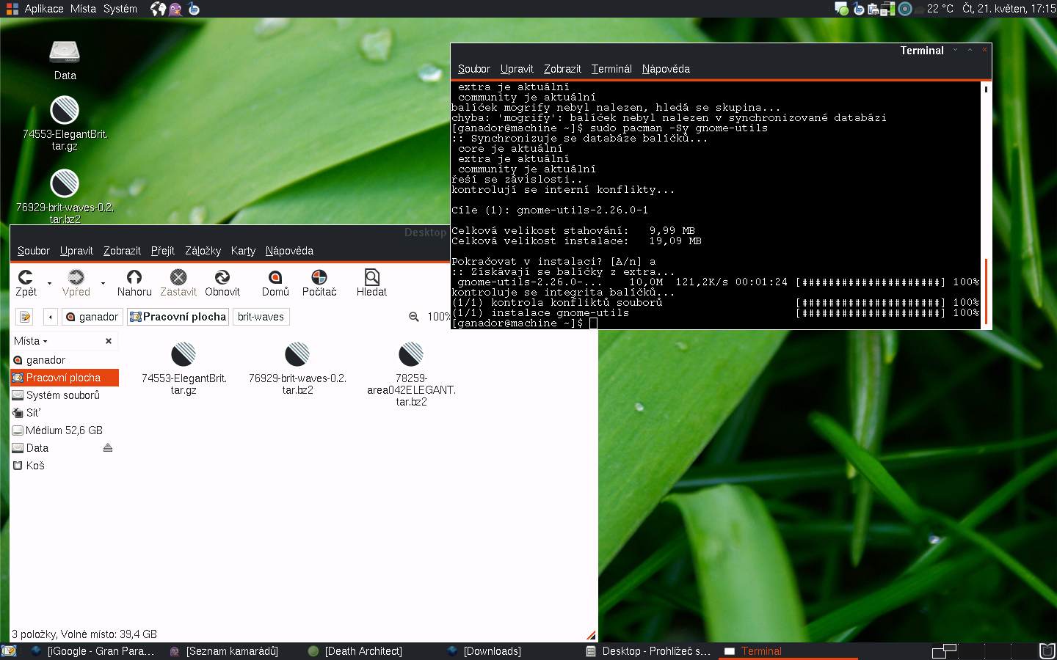Image resolution: width=1057 pixels, height=660 pixels.
Task: Open Terminal Upravit menu
Action: pyautogui.click(x=517, y=69)
